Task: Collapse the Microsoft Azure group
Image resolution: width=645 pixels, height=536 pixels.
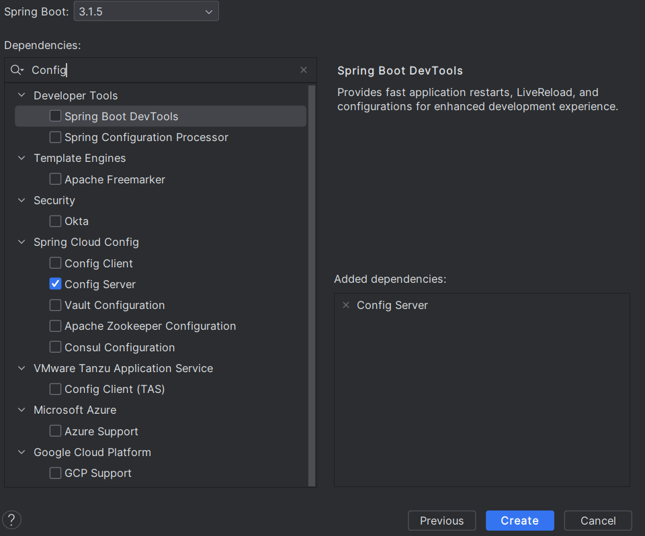Action: pyautogui.click(x=21, y=410)
